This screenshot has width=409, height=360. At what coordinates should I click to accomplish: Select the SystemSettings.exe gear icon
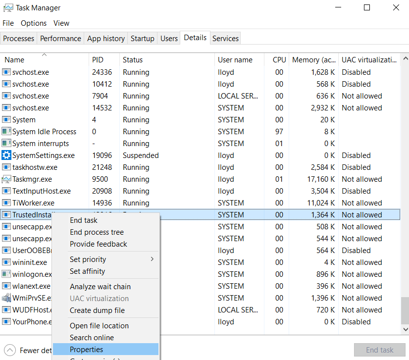pyautogui.click(x=6, y=155)
